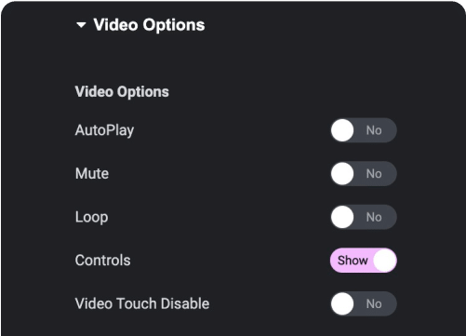Click the white knob on Mute switch

[342, 174]
